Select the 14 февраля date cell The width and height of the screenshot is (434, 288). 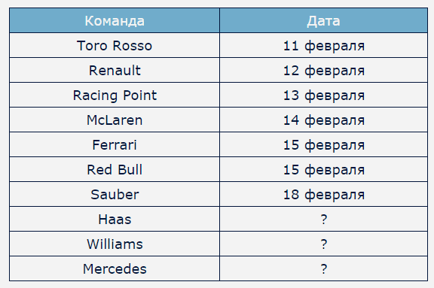(323, 120)
